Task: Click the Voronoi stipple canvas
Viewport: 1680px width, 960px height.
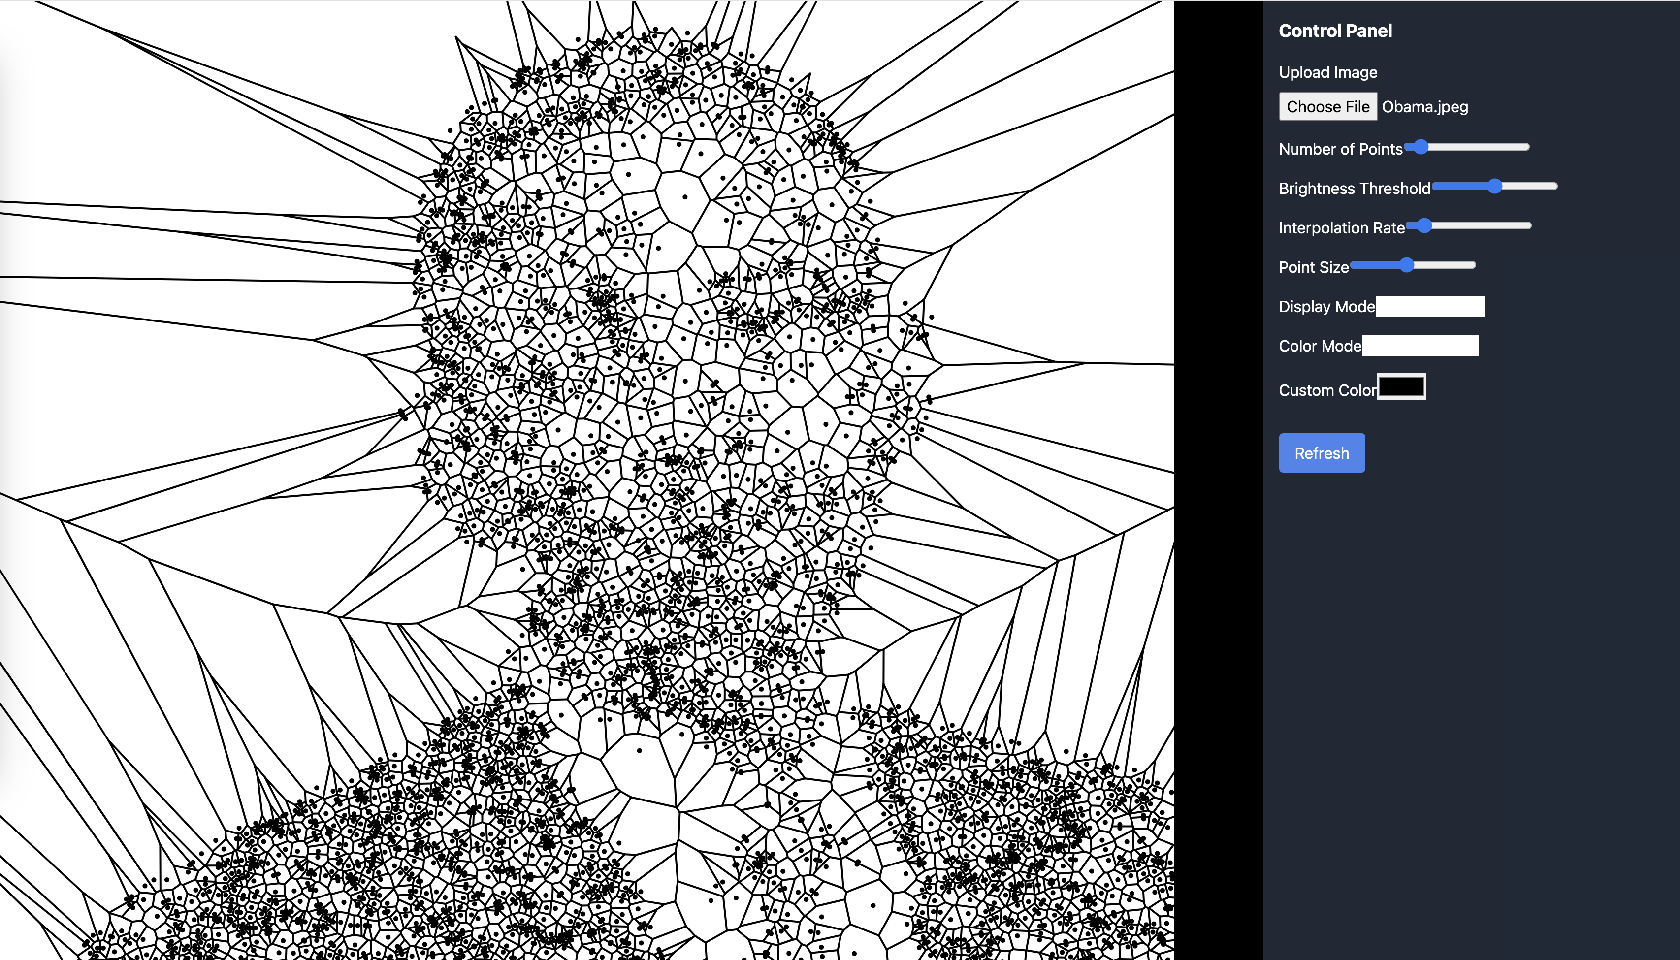Action: click(x=587, y=480)
